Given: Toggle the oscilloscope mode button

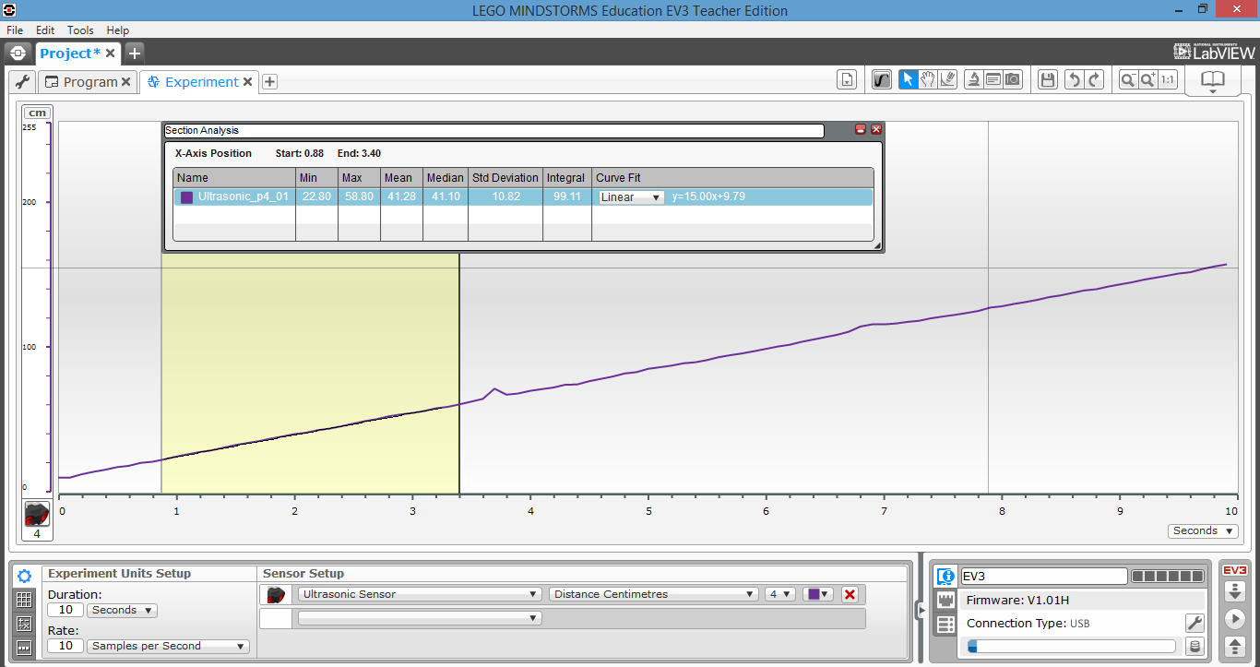Looking at the screenshot, I should coord(882,80).
